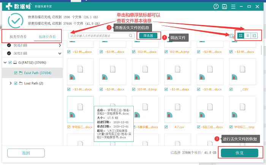Click the 筛选器 filter button

148,36
